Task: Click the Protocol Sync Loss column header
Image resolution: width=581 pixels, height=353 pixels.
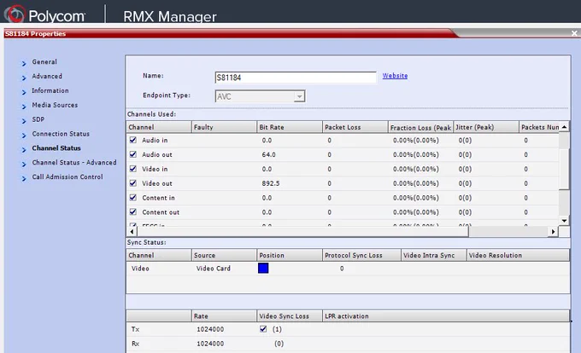Action: (361, 255)
